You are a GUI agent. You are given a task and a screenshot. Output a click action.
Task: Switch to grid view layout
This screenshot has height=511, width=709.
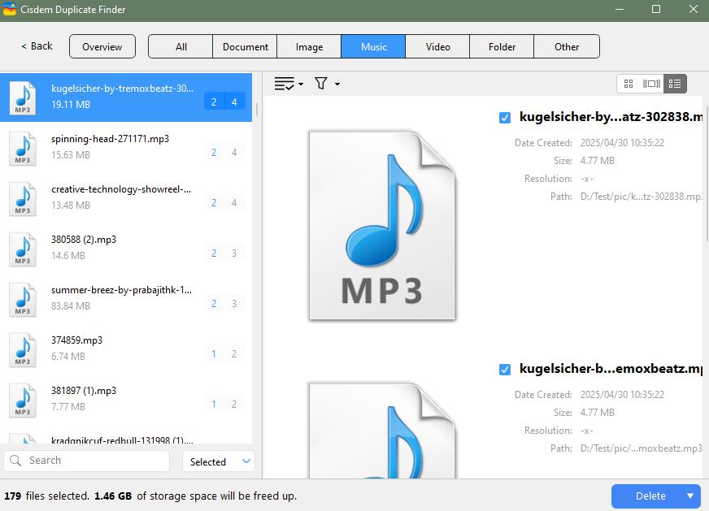tap(628, 83)
